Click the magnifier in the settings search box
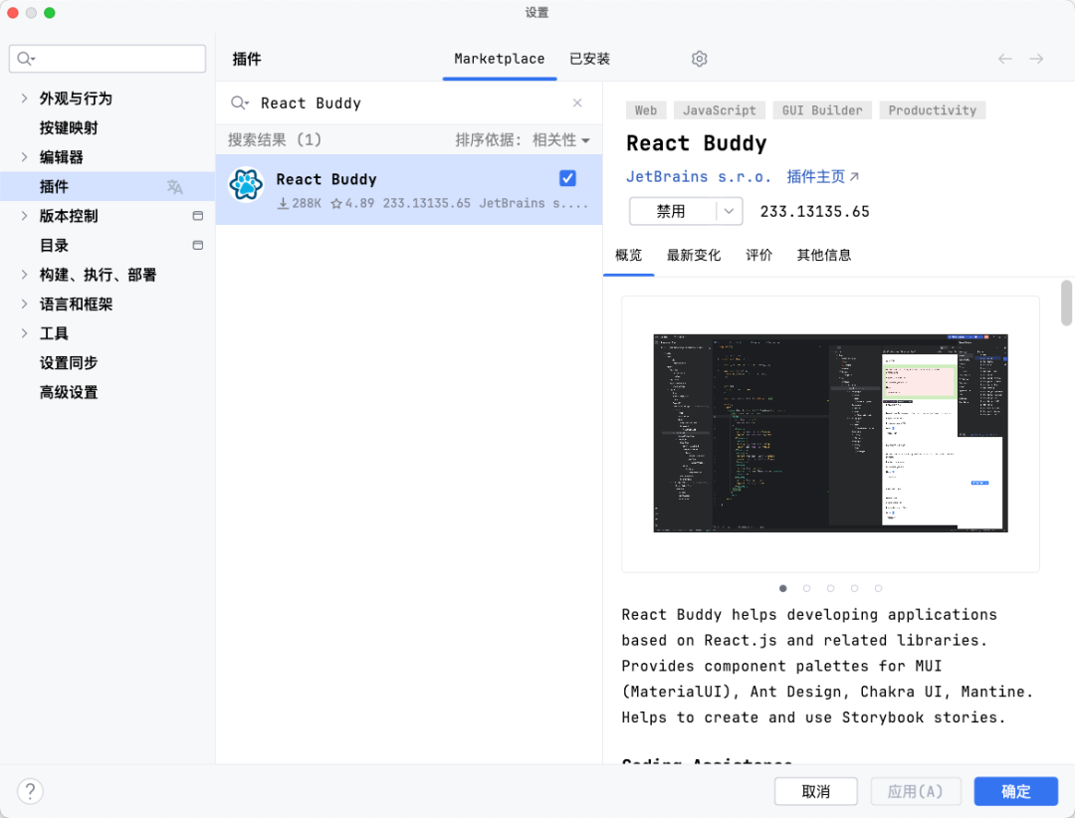 26,59
